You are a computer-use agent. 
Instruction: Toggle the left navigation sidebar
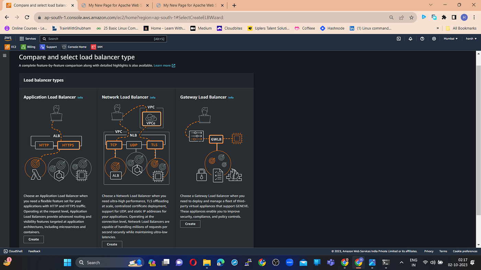[x=4, y=55]
